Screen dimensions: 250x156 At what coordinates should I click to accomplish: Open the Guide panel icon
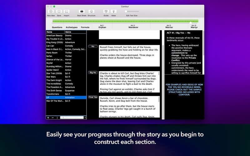pos(106,12)
